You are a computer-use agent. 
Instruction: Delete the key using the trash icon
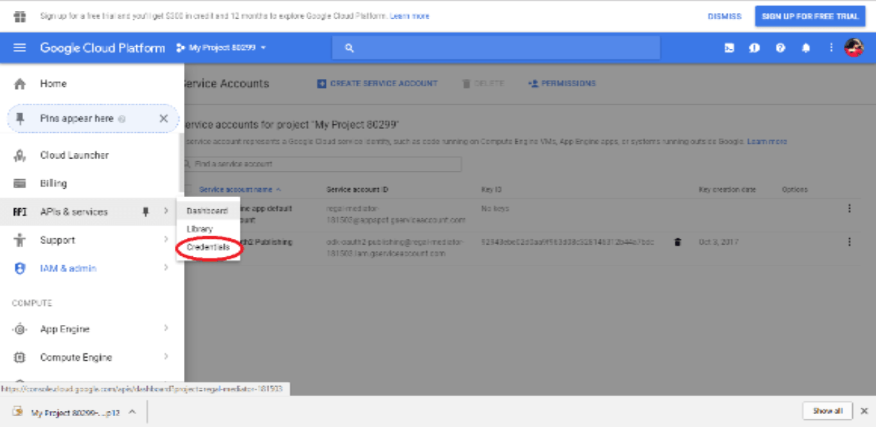pos(677,242)
